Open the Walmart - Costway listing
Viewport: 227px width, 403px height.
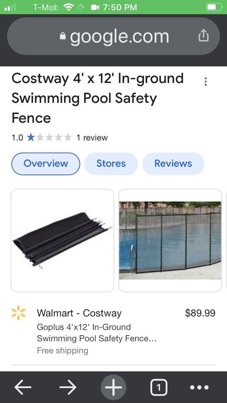click(x=79, y=313)
